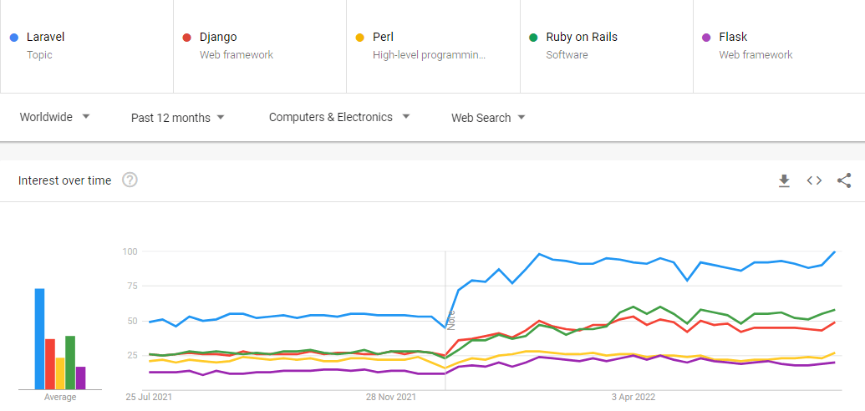Select the Laravel search term
Screen dimensions: 865x411
[46, 37]
